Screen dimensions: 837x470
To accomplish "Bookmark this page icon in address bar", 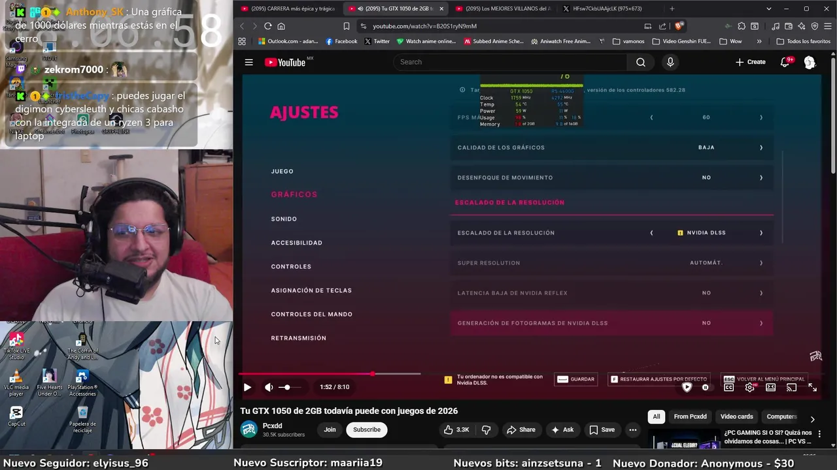I will (346, 26).
